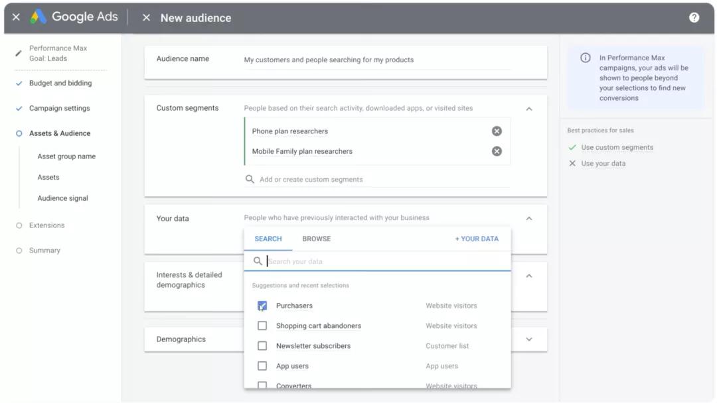Remove the Phone plan researchers segment
Image resolution: width=717 pixels, height=403 pixels.
[x=497, y=131]
